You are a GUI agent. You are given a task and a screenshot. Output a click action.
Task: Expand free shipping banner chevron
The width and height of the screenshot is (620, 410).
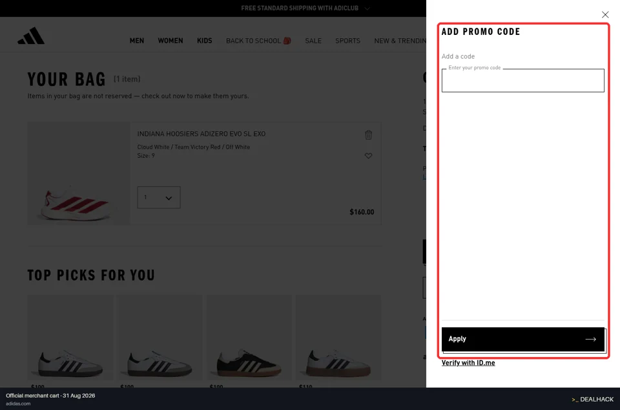coord(367,8)
